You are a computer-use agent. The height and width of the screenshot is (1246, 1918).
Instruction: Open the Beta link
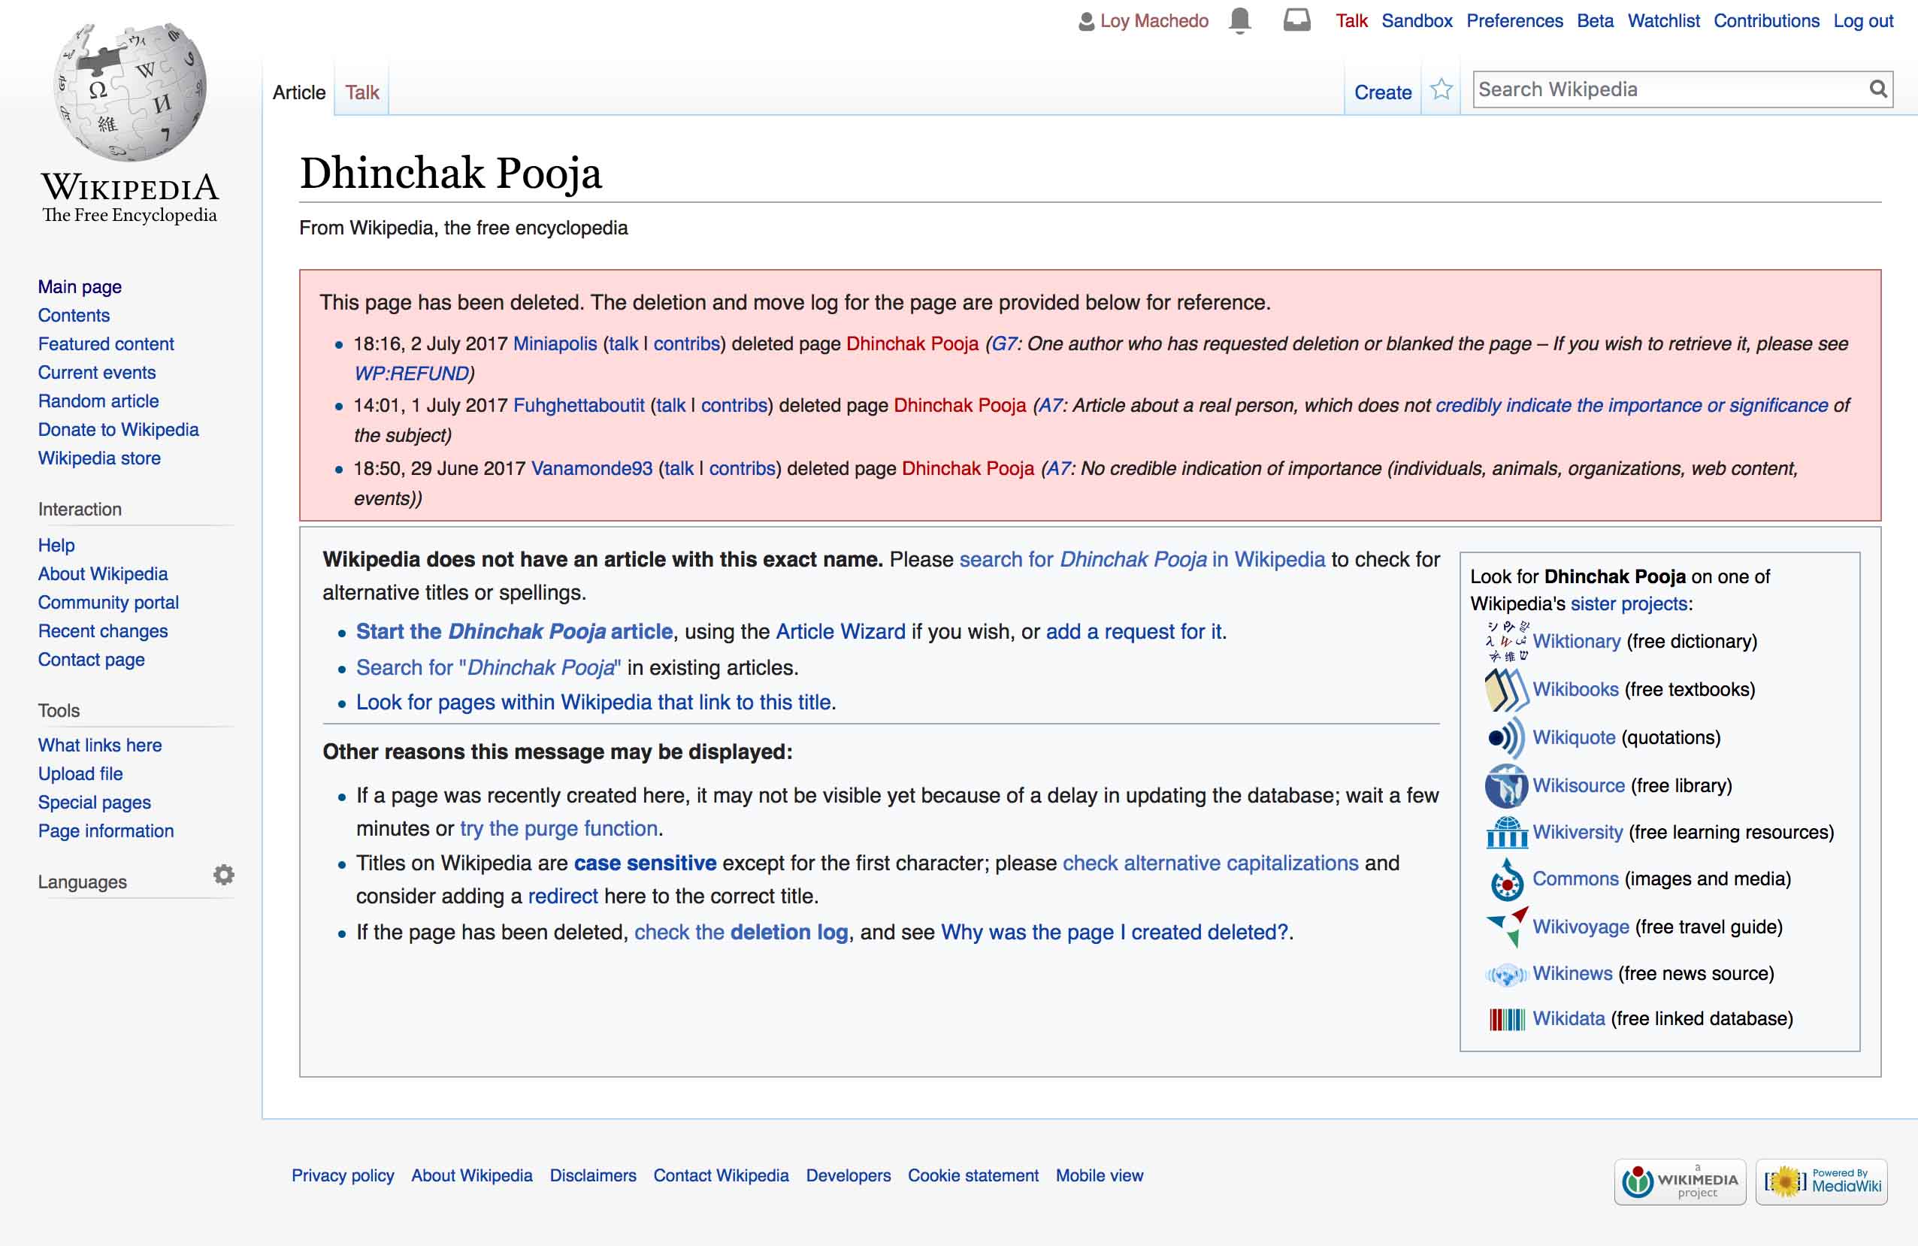(x=1595, y=21)
